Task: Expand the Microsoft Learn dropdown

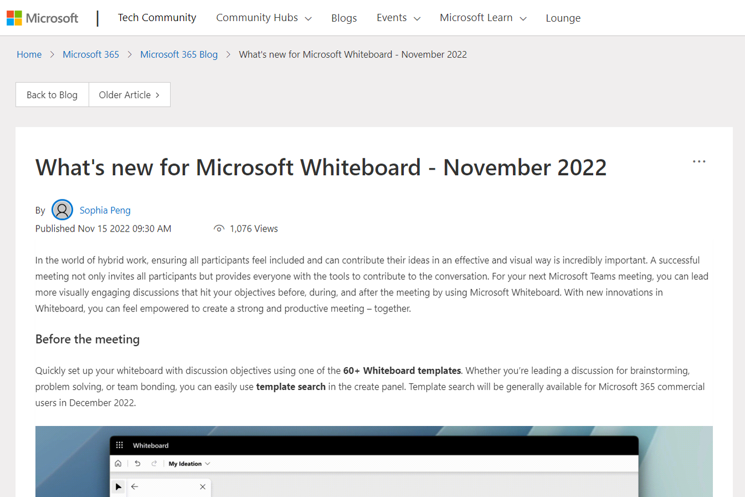Action: (482, 18)
